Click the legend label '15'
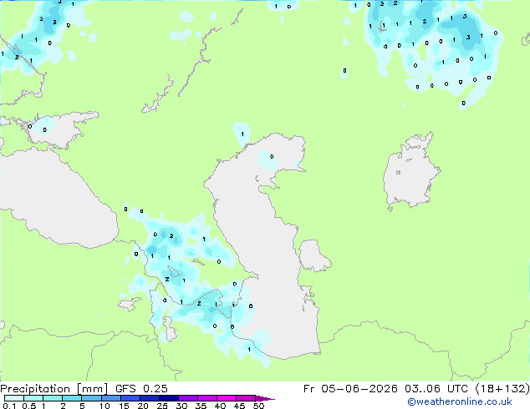 (124, 406)
